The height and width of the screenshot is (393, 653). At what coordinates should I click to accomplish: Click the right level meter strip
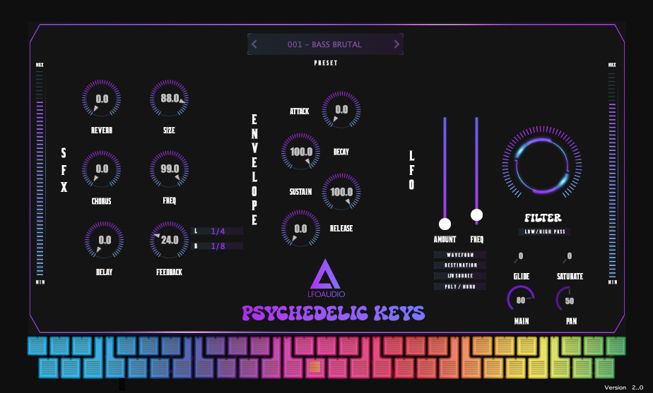[612, 174]
